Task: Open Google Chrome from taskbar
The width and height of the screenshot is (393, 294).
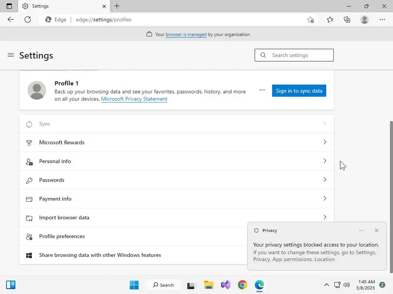Action: [243, 285]
